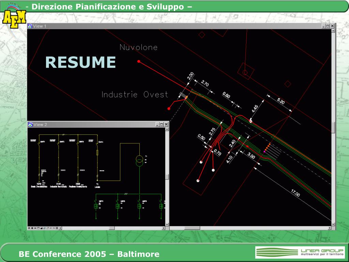This screenshot has width=349, height=262.
Task: Click View 2 horizontal scrollbar right arrow
Action: (164, 228)
